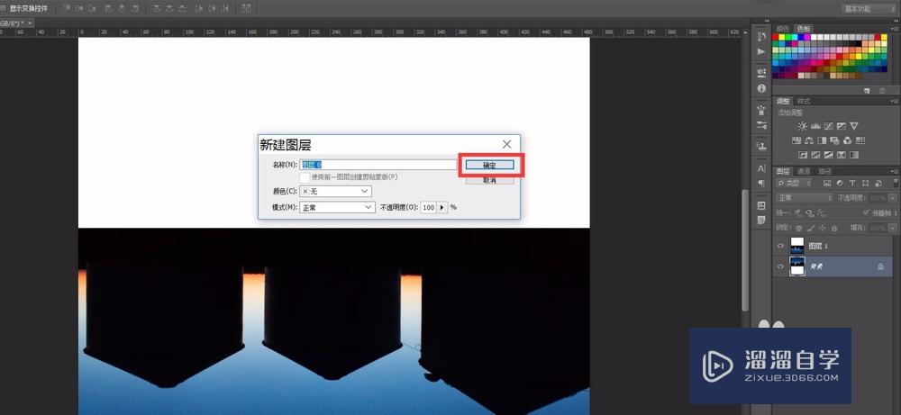Open the layers 填充 arrow

[892, 228]
